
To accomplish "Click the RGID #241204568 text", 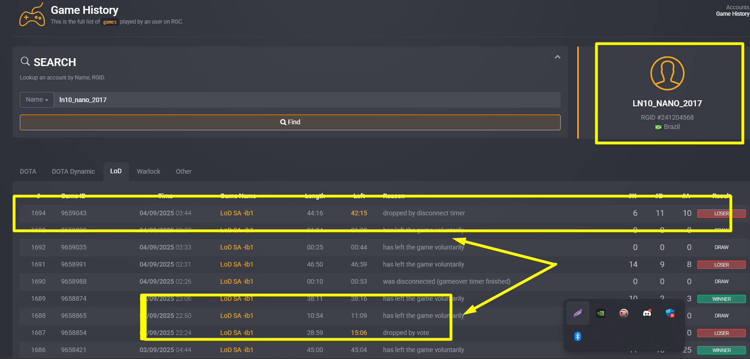I will tap(667, 117).
